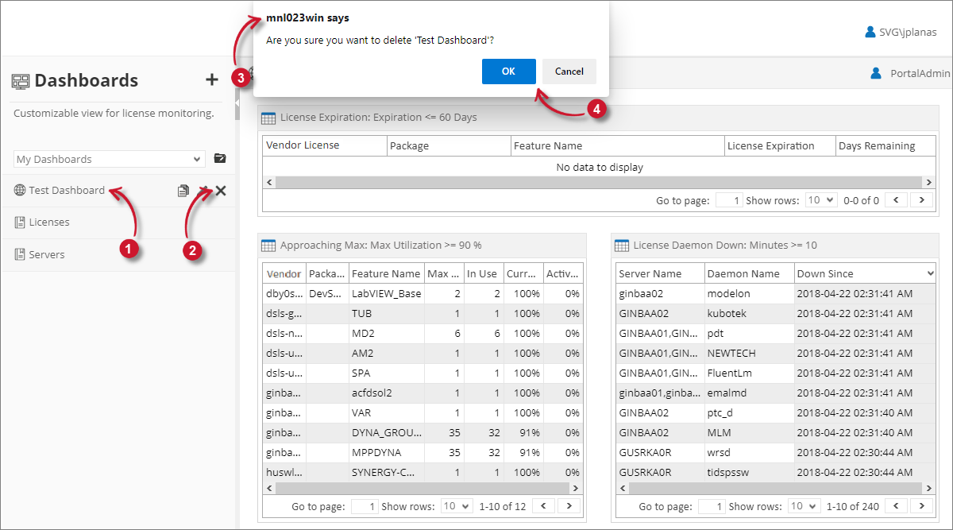Select the emalmd daemon cell

(x=749, y=393)
